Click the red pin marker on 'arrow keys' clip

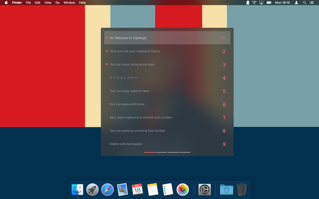107,64
